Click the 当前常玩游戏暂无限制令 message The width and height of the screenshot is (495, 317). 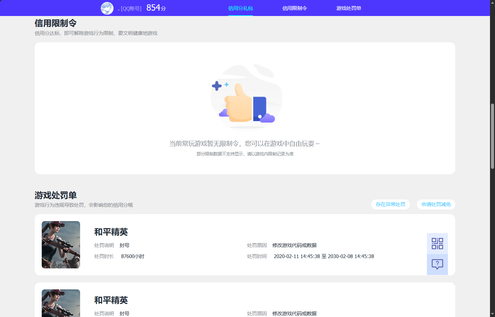[244, 144]
